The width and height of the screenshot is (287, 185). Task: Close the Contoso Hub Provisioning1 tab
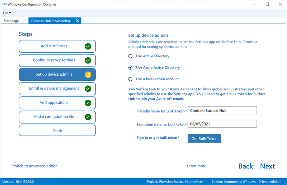tap(78, 21)
